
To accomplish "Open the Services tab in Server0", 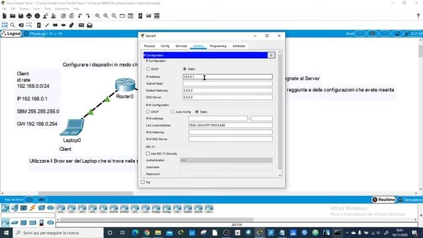I will (x=181, y=46).
